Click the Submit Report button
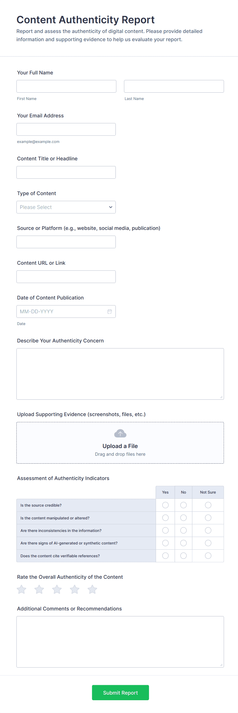The width and height of the screenshot is (238, 713). pyautogui.click(x=120, y=693)
